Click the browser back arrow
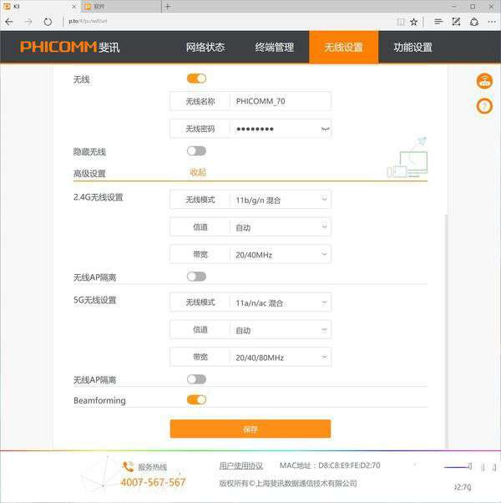This screenshot has width=501, height=503. 9,22
